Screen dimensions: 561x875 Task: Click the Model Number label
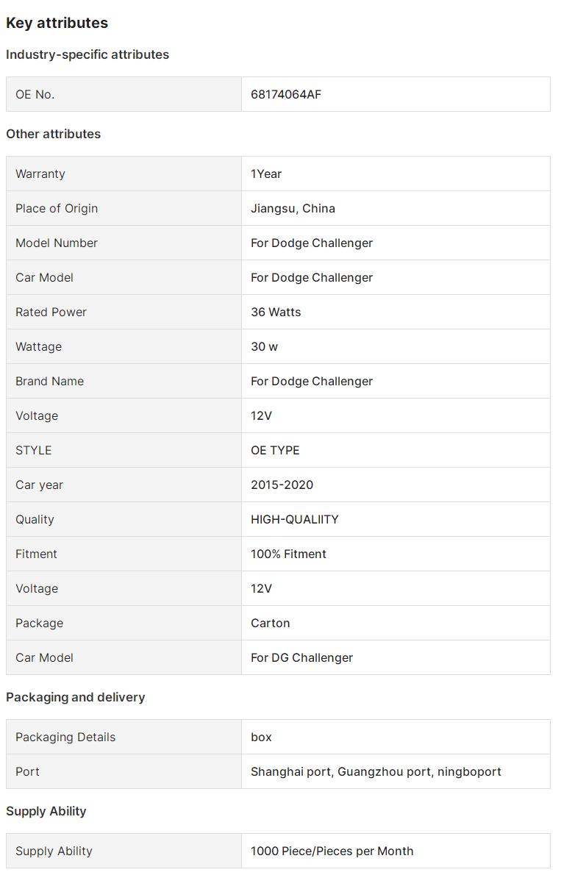[57, 243]
